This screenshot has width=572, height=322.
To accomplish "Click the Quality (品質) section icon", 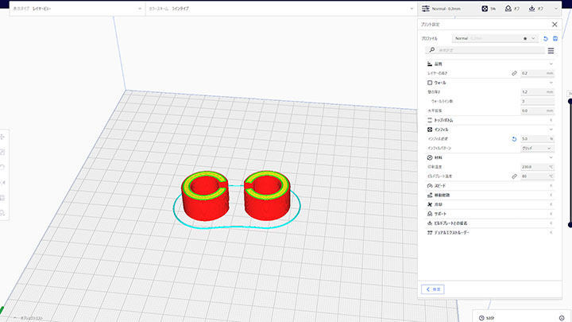I will tap(430, 64).
